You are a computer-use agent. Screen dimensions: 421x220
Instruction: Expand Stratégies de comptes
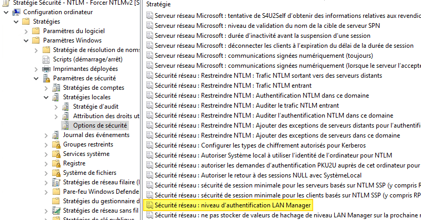[x=46, y=88]
